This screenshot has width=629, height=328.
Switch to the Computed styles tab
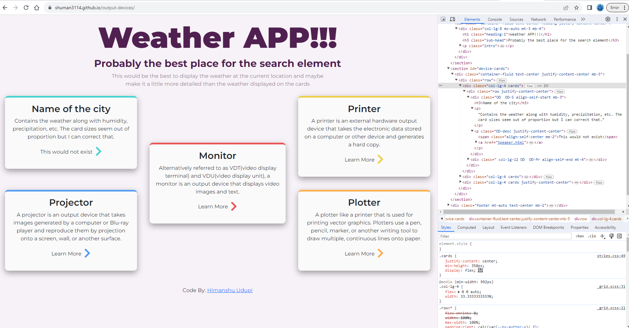[467, 227]
